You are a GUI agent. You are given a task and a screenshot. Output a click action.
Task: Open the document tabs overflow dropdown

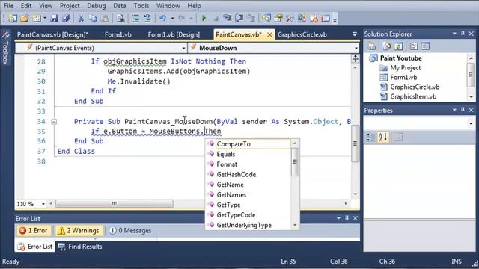tap(354, 34)
